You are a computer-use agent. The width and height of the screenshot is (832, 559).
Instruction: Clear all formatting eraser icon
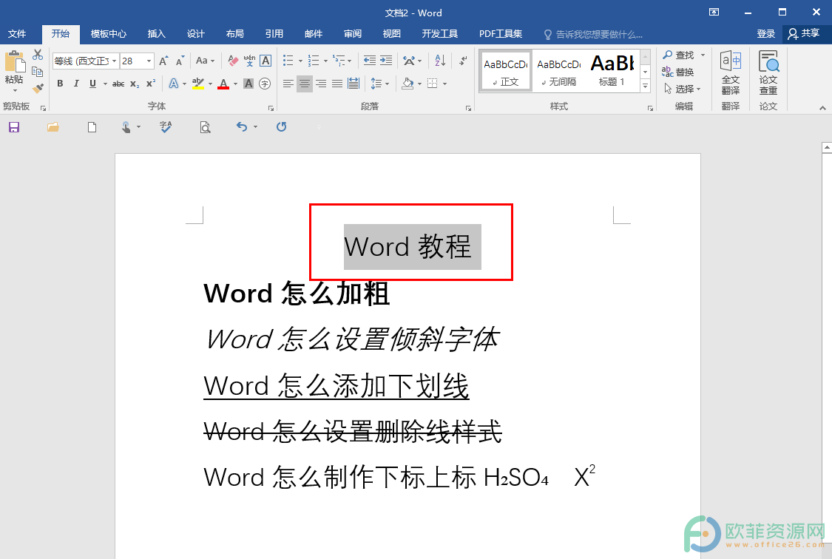[233, 61]
